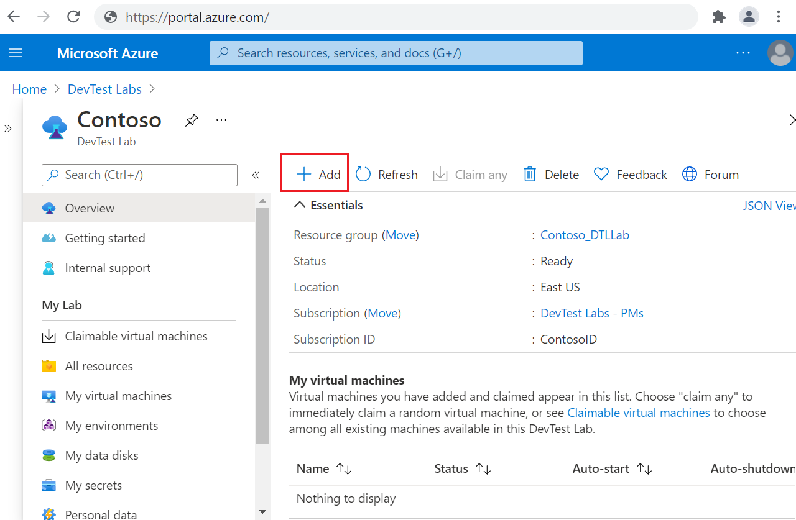Select Overview in the sidebar
The image size is (796, 520).
click(139, 208)
